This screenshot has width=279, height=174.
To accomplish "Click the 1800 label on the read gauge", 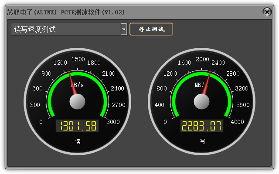I will (x=94, y=63).
